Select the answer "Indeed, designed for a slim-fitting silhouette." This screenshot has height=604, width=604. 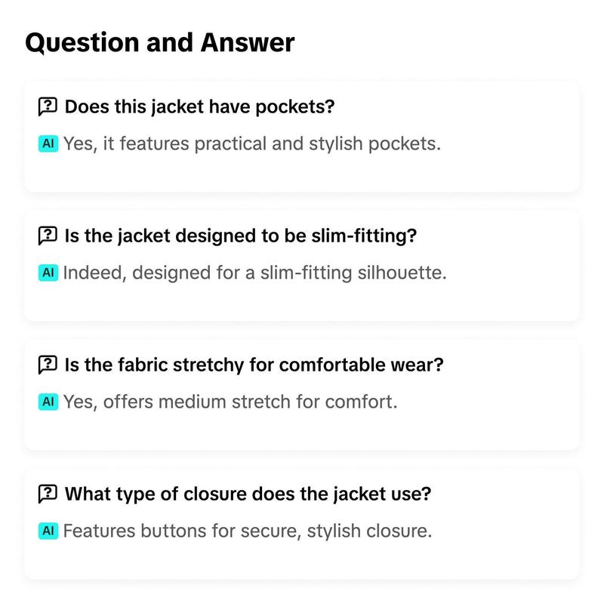254,273
